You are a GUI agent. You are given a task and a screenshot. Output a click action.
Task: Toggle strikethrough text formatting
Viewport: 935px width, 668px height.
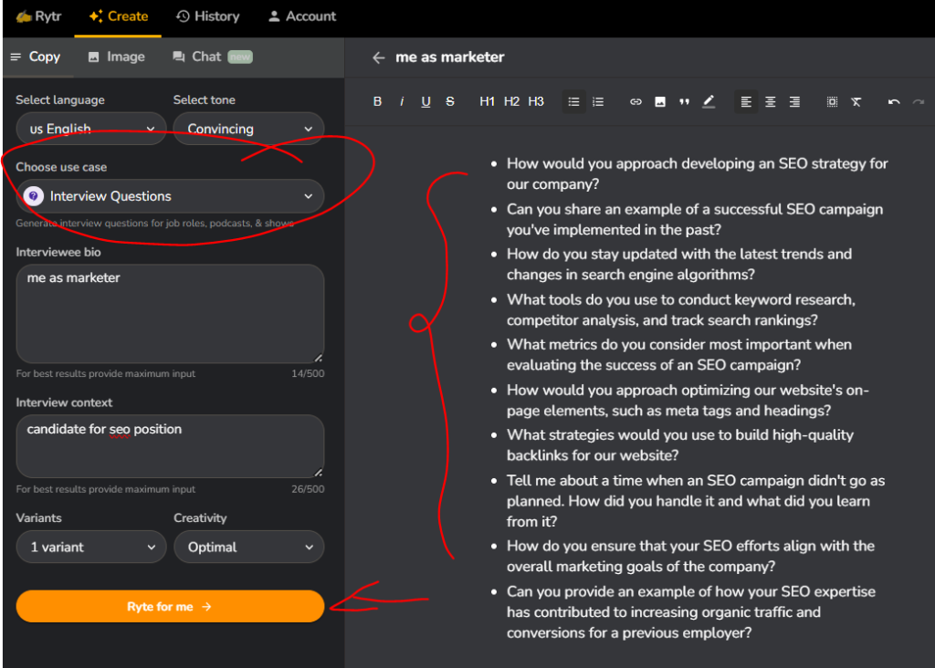tap(450, 101)
